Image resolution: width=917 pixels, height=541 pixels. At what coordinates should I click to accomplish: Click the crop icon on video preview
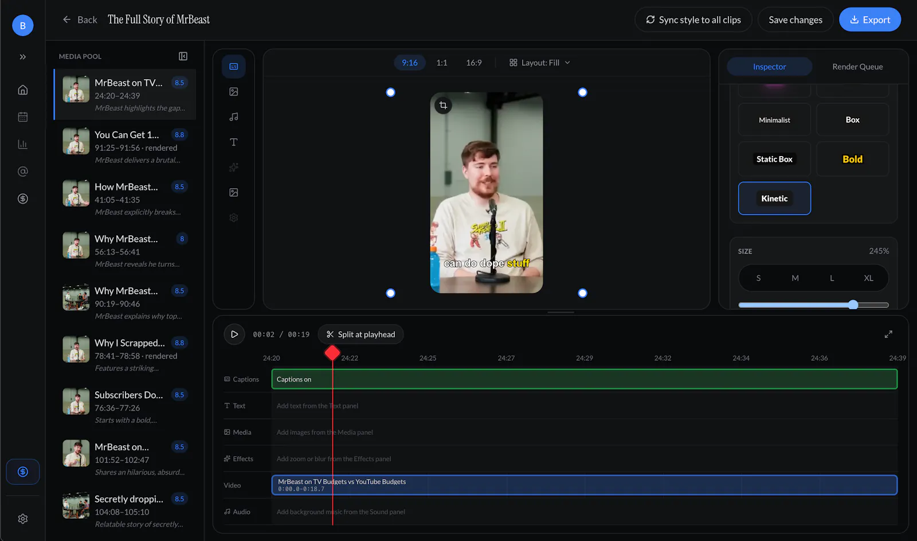(x=443, y=106)
